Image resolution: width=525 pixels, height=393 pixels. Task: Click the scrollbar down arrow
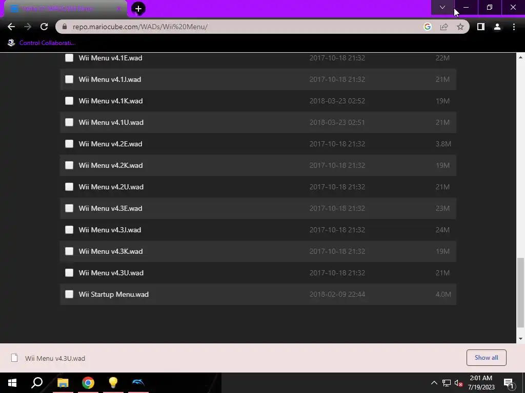tap(520, 339)
